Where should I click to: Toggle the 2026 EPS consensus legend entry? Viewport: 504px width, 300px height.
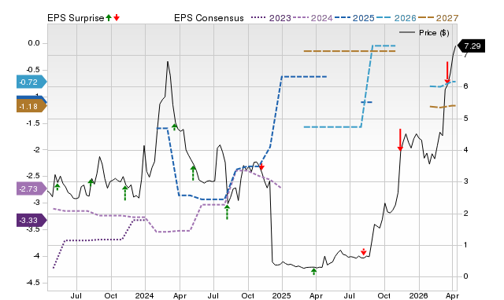[x=396, y=18]
